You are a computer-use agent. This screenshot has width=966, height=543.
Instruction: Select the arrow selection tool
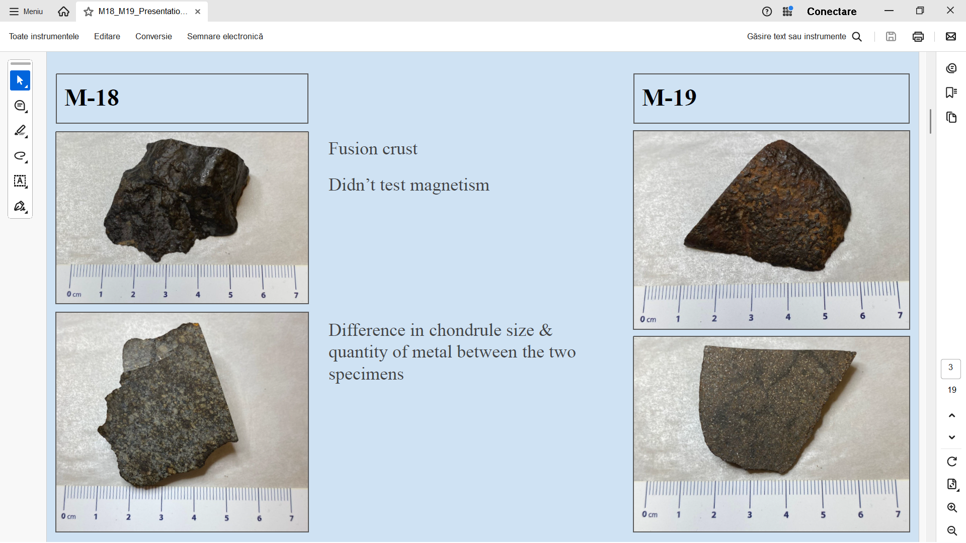(20, 80)
